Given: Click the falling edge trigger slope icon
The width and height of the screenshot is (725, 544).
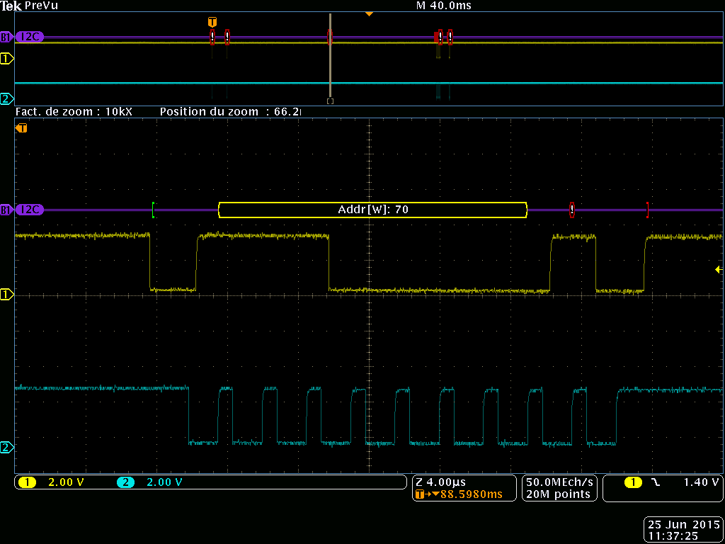Looking at the screenshot, I should click(656, 482).
